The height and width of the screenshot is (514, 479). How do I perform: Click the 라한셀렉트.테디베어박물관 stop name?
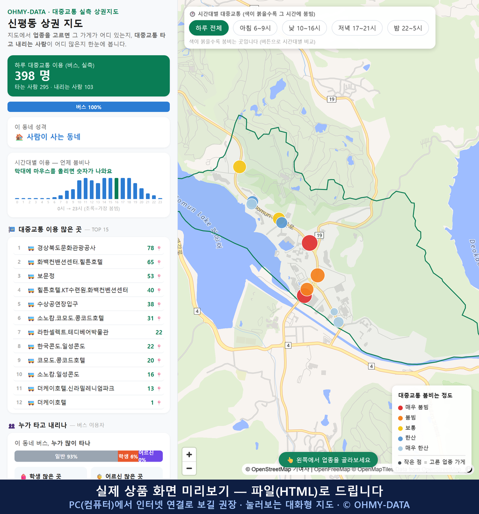click(73, 332)
